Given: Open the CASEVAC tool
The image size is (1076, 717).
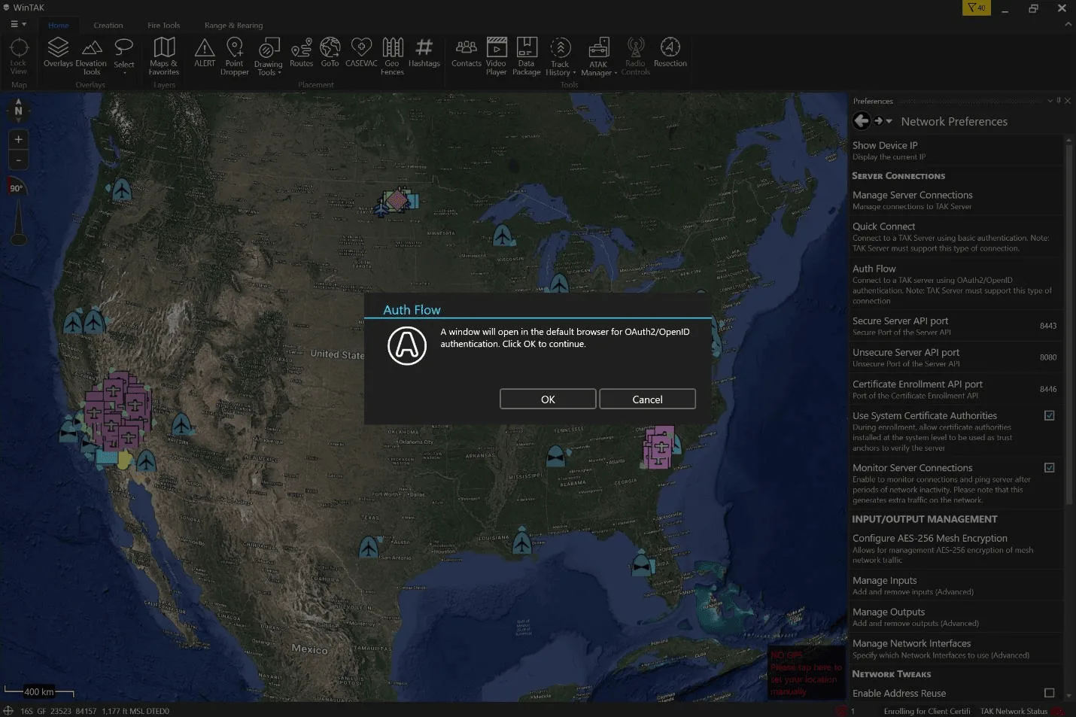Looking at the screenshot, I should [x=361, y=53].
